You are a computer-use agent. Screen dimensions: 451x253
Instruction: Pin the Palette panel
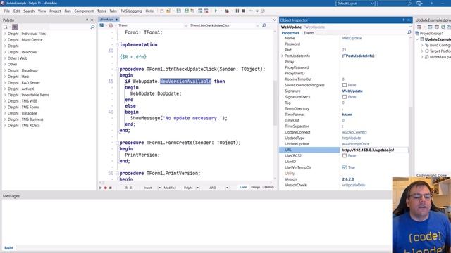point(87,20)
